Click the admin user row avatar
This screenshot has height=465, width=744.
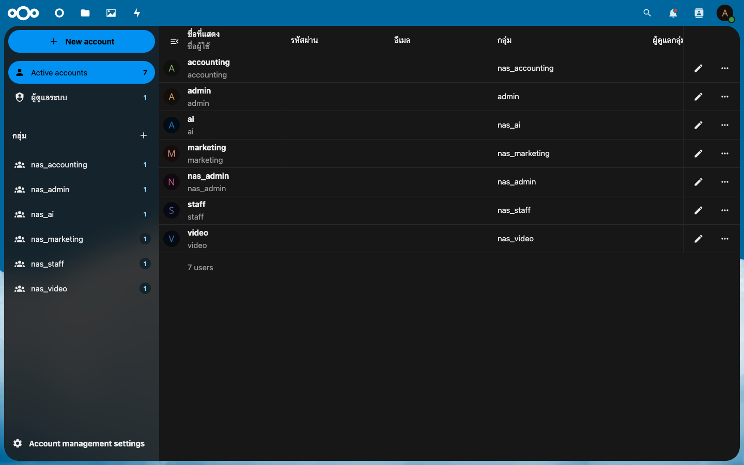pos(172,97)
